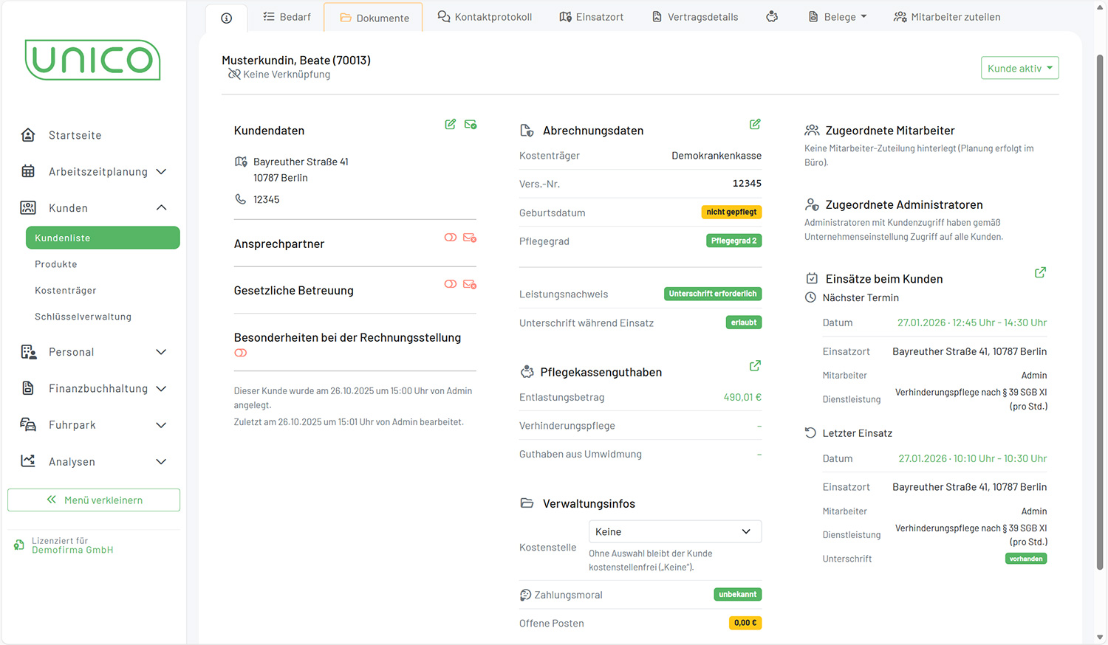
Task: Click Menü verkleinern button
Action: pyautogui.click(x=94, y=500)
